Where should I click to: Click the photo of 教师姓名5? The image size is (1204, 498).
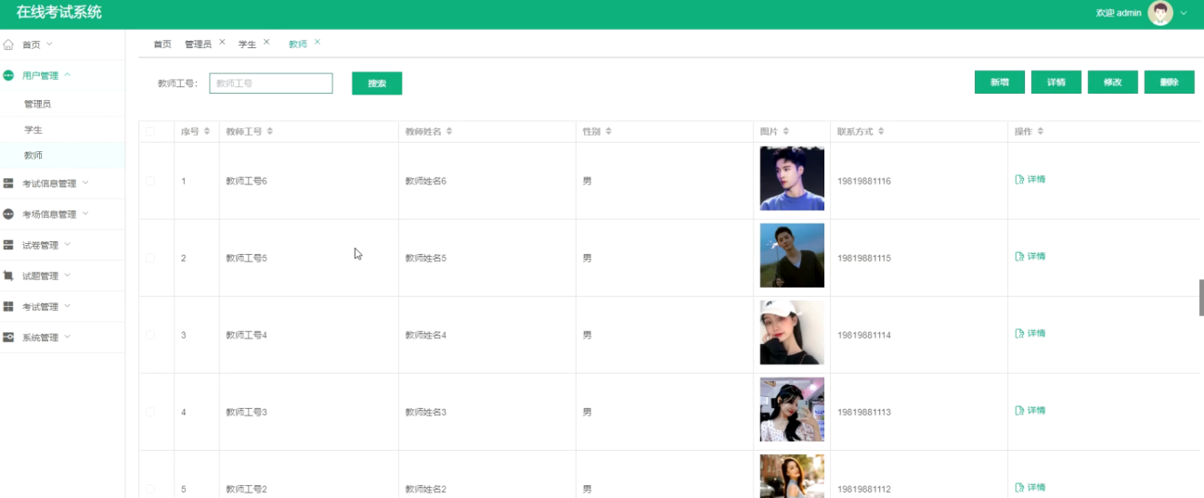tap(792, 256)
